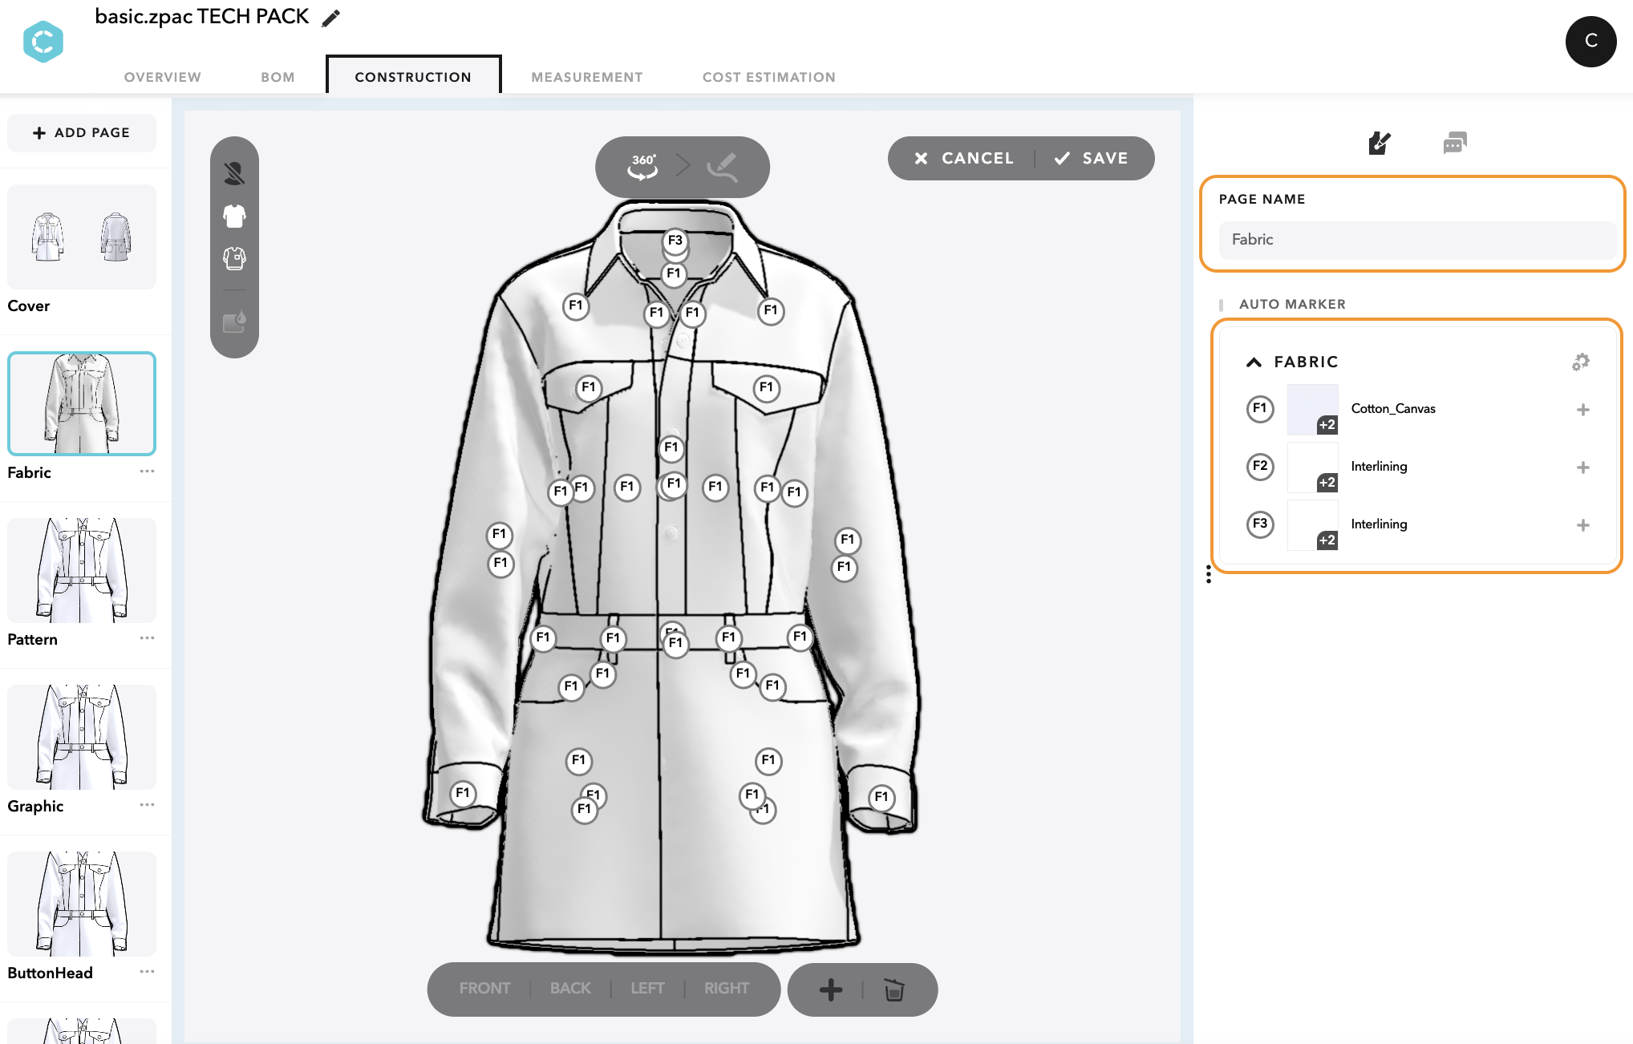Switch to BACK view
The height and width of the screenshot is (1044, 1633).
570,989
